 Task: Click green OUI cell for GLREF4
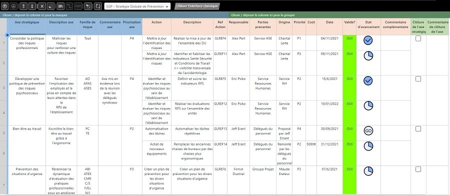(x=349, y=42)
